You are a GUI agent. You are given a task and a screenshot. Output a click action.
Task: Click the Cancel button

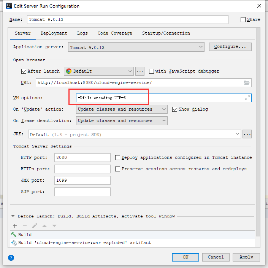click(x=216, y=257)
